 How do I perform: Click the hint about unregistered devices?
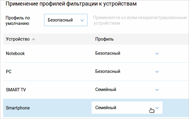(x=140, y=20)
